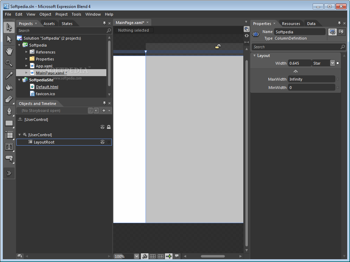Expand the Properties folder in project tree

[x=26, y=59]
